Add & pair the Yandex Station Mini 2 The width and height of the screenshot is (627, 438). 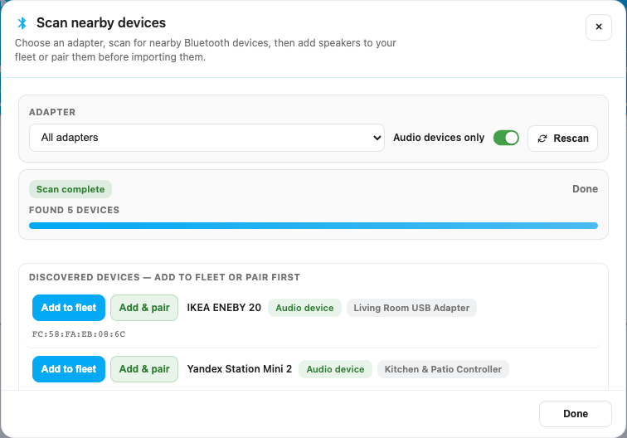click(144, 369)
